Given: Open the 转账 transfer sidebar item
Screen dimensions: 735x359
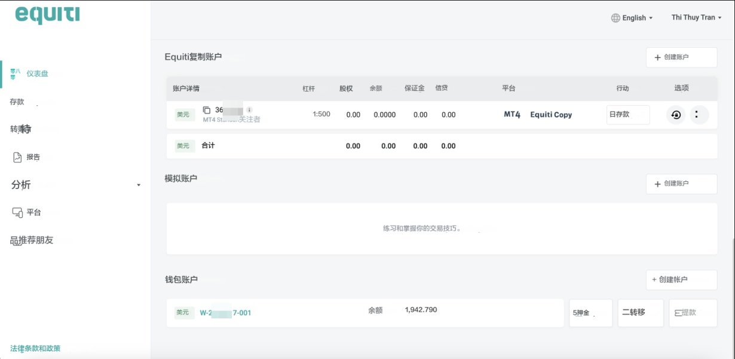Looking at the screenshot, I should pyautogui.click(x=21, y=129).
